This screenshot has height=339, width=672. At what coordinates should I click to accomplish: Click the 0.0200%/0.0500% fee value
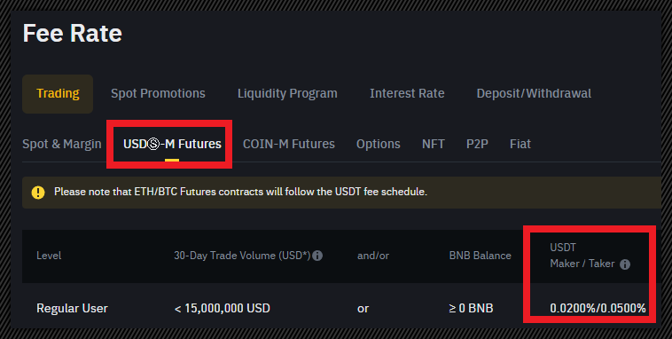point(598,309)
